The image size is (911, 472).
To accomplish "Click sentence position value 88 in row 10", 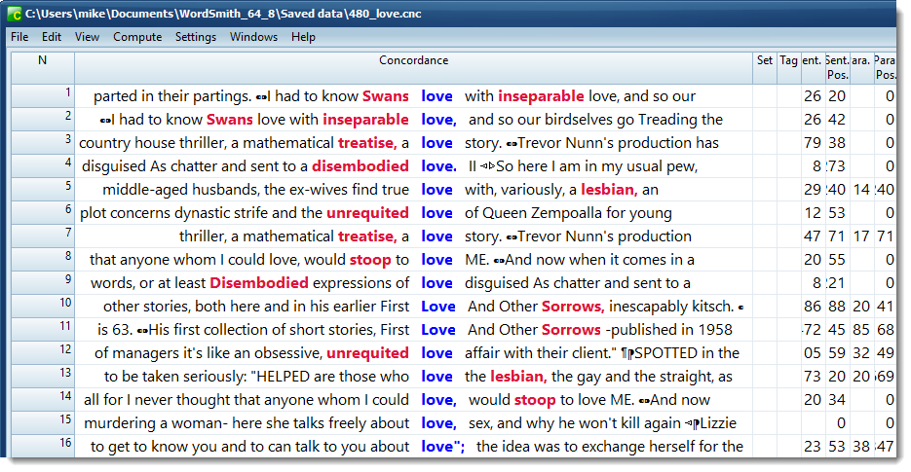I will tap(837, 306).
